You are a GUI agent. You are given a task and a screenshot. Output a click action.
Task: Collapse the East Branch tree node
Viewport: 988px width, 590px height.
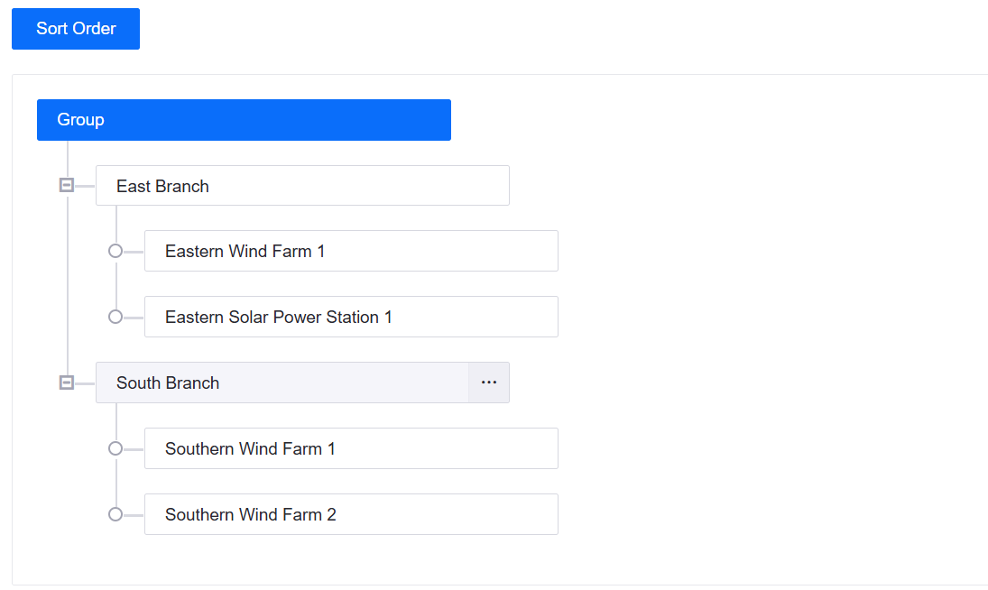tap(66, 186)
